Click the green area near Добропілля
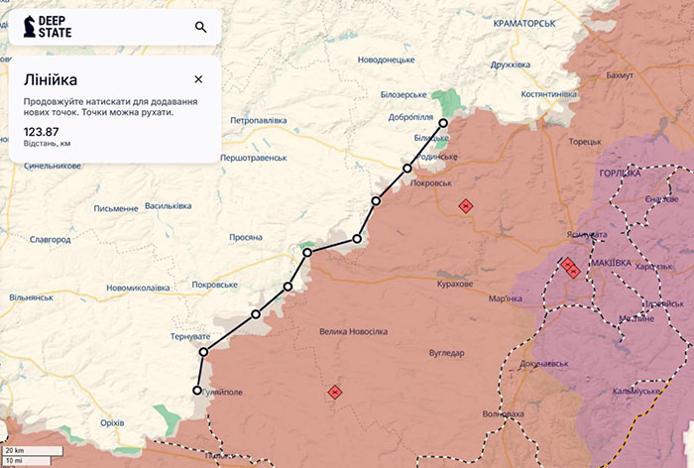Image resolution: width=694 pixels, height=468 pixels. pyautogui.click(x=450, y=101)
